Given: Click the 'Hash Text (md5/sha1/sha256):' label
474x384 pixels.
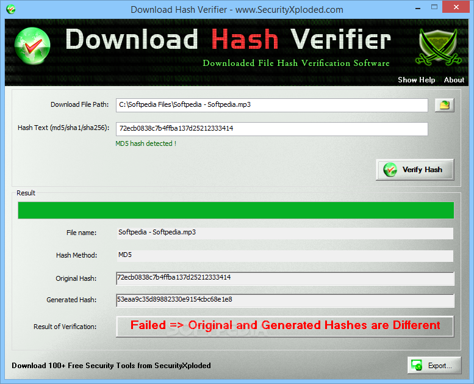Looking at the screenshot, I should (x=63, y=128).
